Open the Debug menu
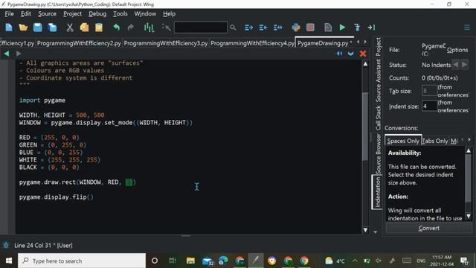This screenshot has width=476, height=268. click(x=97, y=14)
